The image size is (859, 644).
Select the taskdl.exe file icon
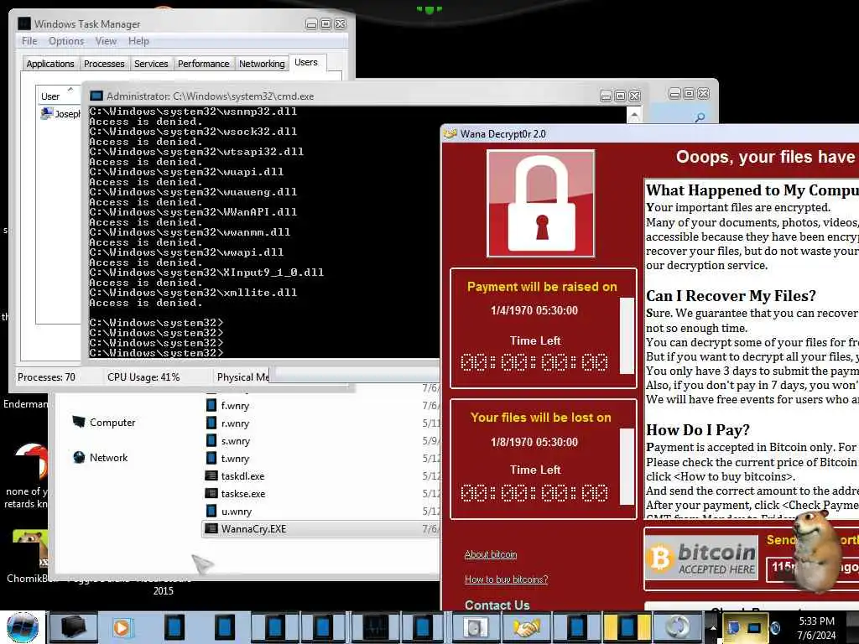211,476
